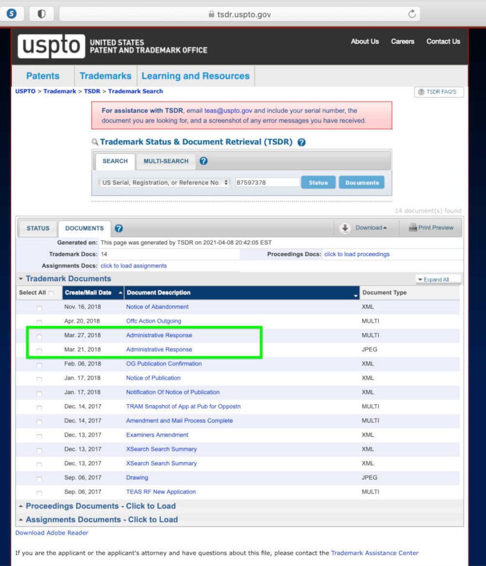Click the tsdr.uspto.gov address bar

pyautogui.click(x=239, y=14)
